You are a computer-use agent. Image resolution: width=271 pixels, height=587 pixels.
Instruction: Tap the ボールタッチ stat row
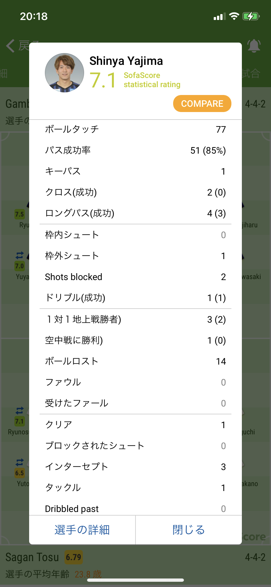point(135,129)
